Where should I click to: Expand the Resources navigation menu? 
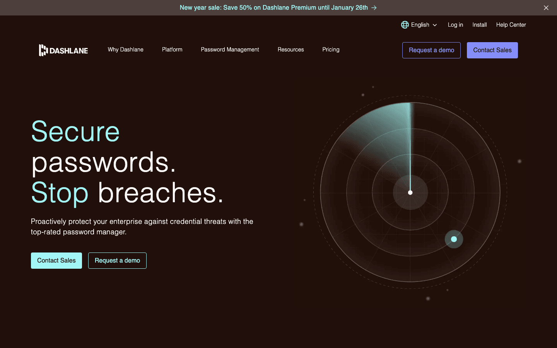tap(290, 49)
